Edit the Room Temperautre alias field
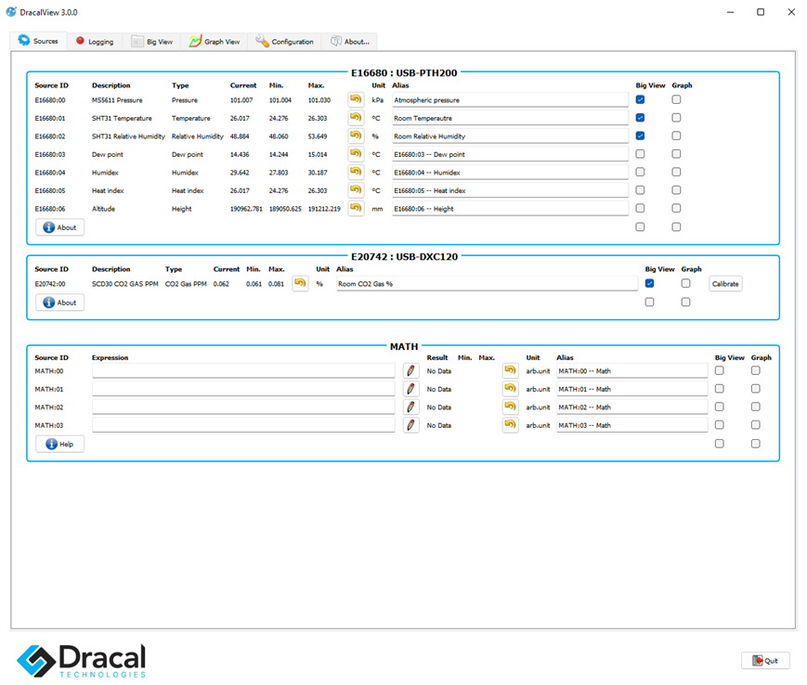The height and width of the screenshot is (685, 807). [x=510, y=118]
